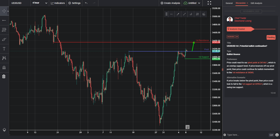This screenshot has height=139, width=280.
Task: Pick the horizontal ray tool in floating toolbar
Action: 171,14
